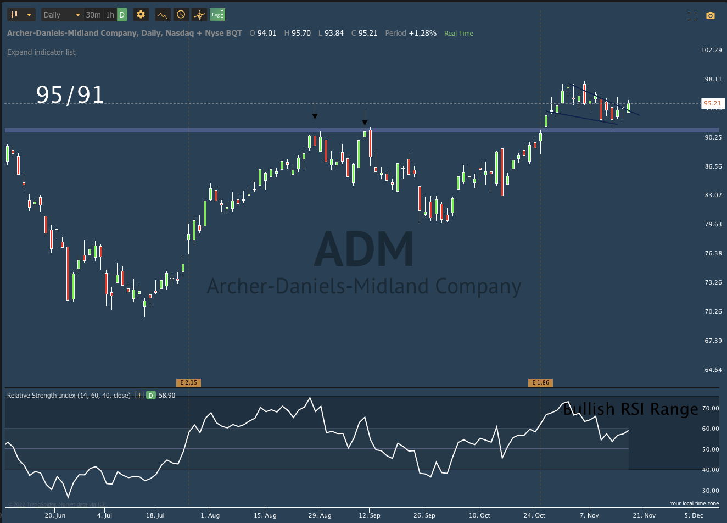Select the line chart drawing icon
This screenshot has height=523, width=727.
click(163, 15)
